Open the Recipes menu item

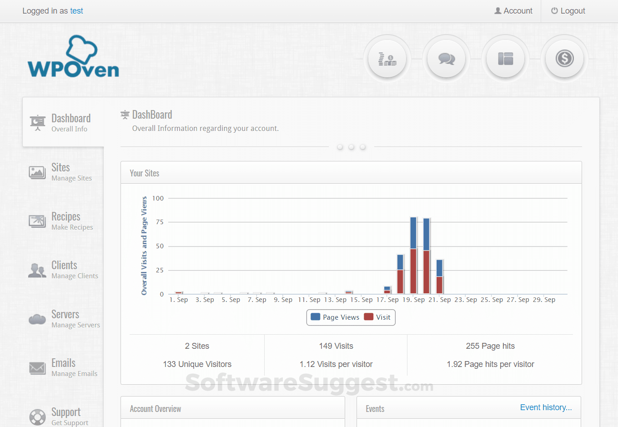click(64, 221)
